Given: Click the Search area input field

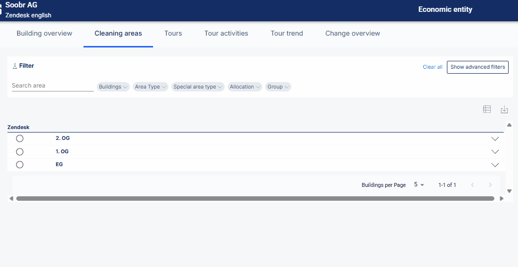Looking at the screenshot, I should 52,86.
